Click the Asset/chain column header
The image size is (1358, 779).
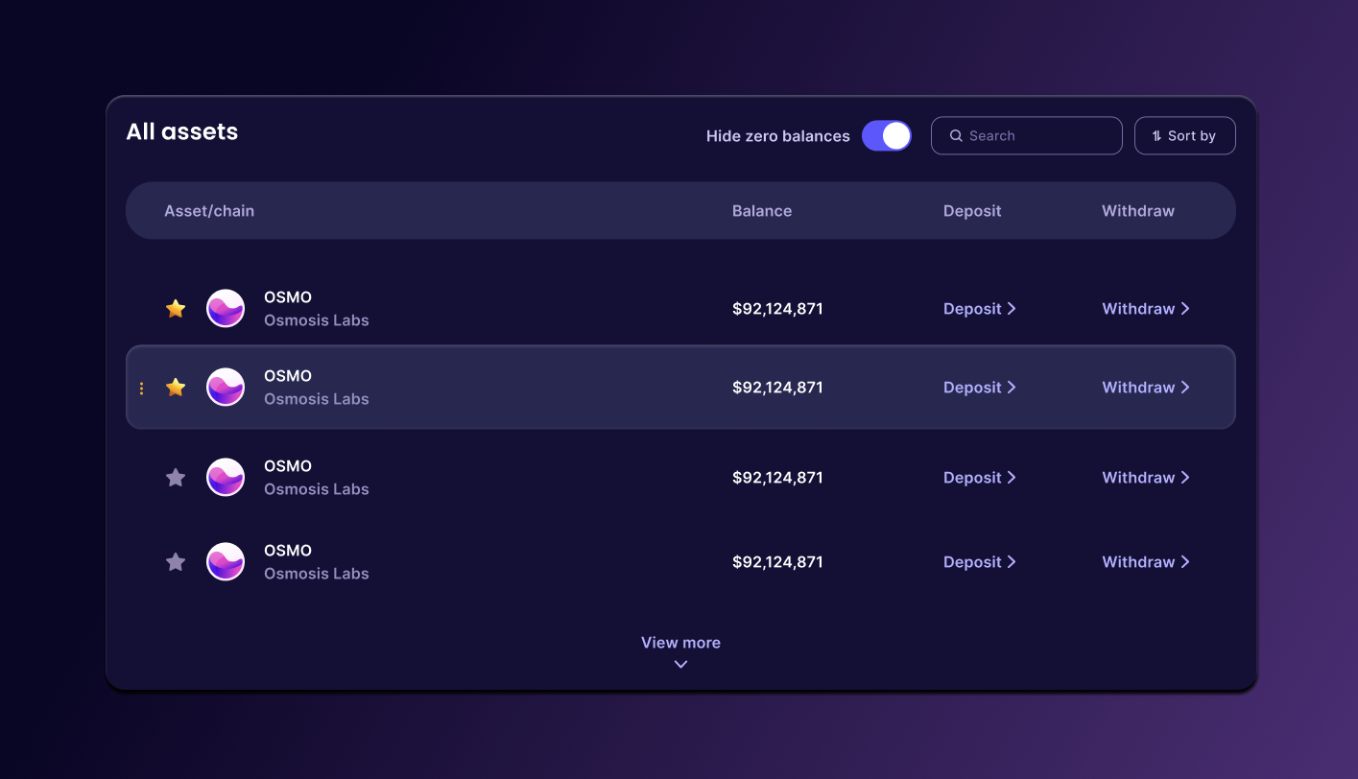pyautogui.click(x=209, y=210)
